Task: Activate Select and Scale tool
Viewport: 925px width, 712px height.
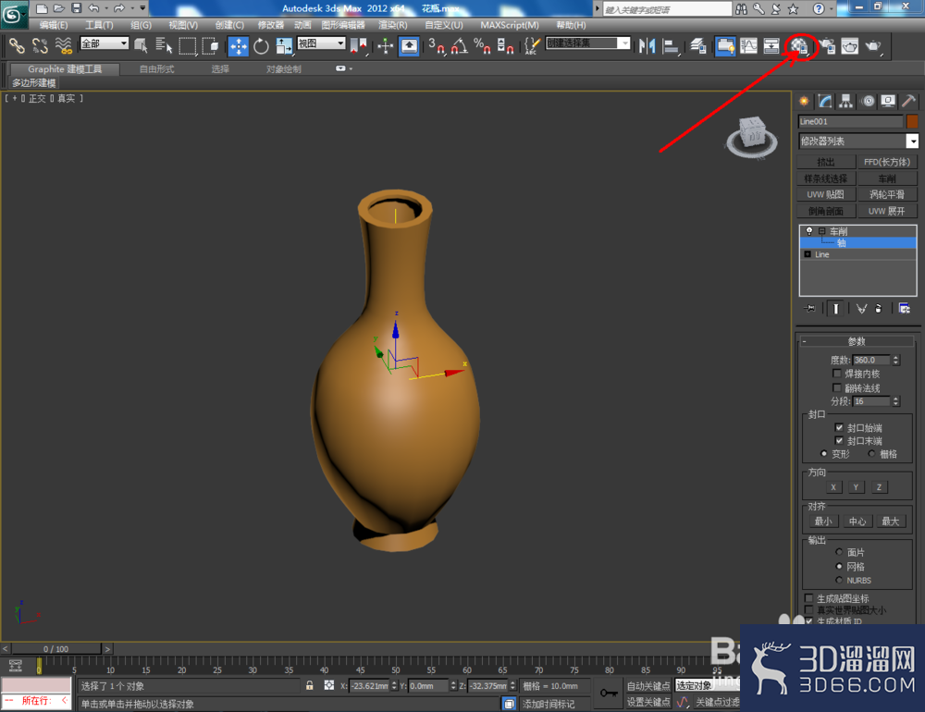Action: 284,46
